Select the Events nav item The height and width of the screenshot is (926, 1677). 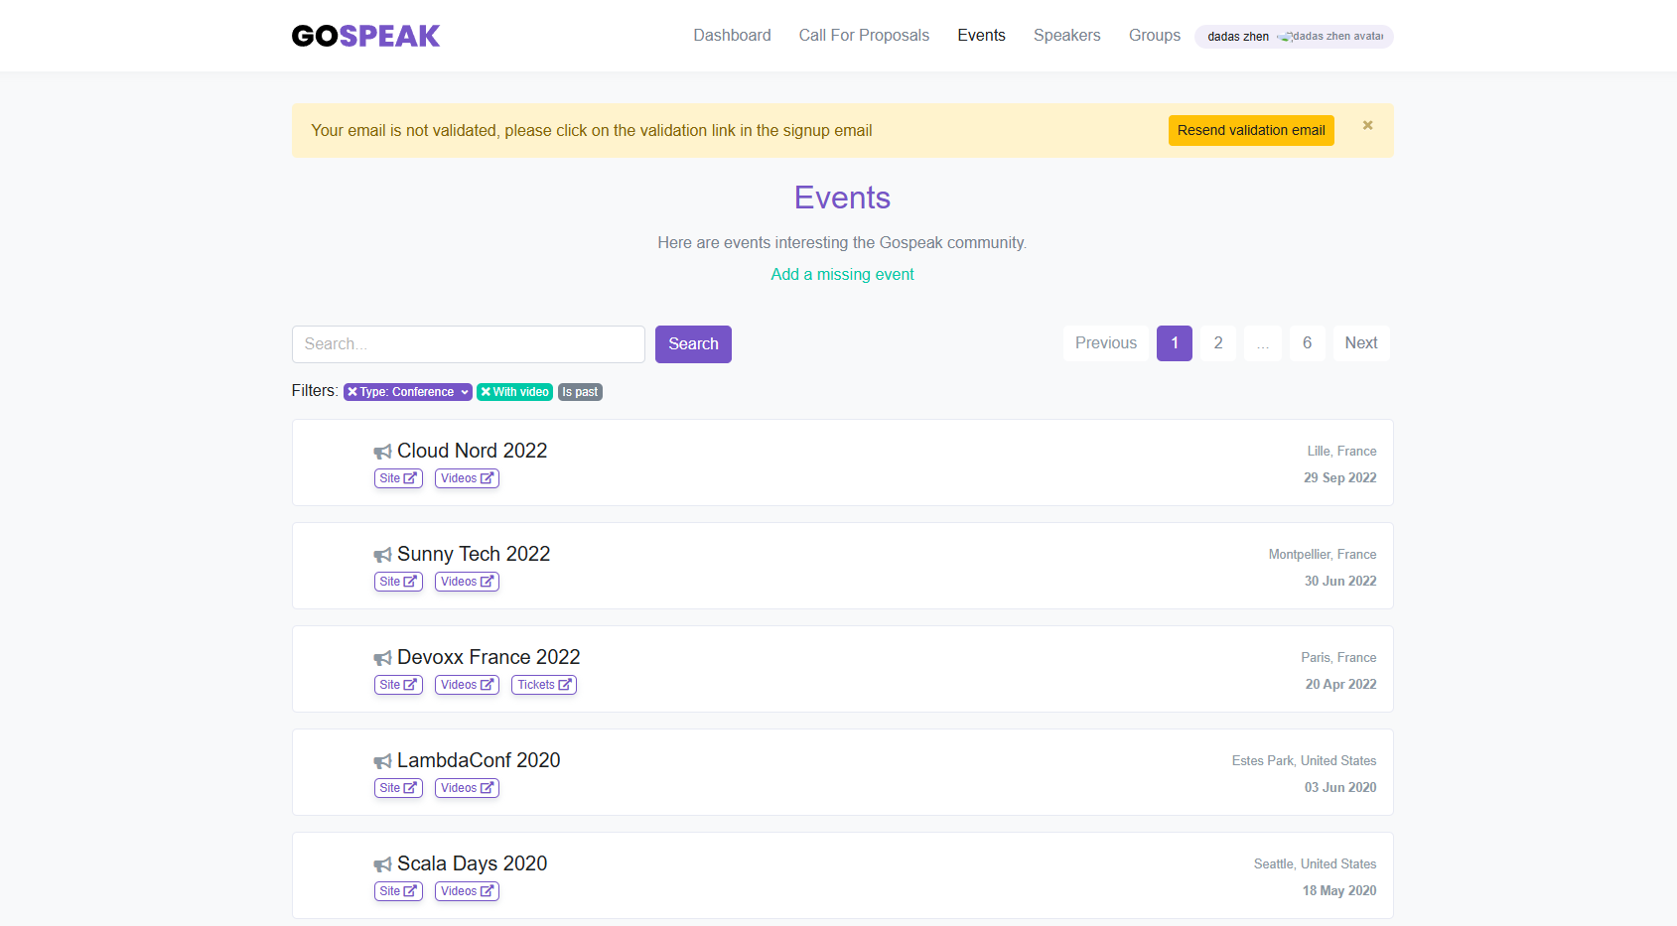pyautogui.click(x=981, y=36)
